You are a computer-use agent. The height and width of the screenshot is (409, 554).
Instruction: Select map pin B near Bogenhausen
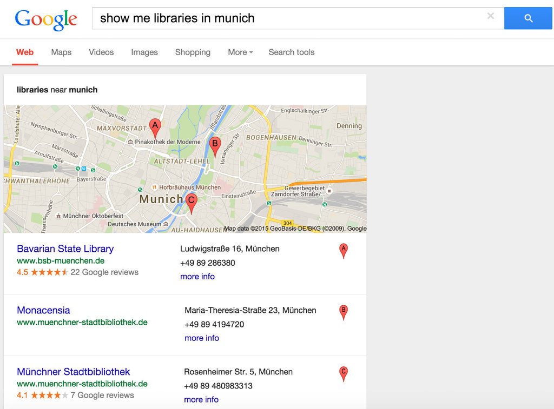tap(215, 147)
